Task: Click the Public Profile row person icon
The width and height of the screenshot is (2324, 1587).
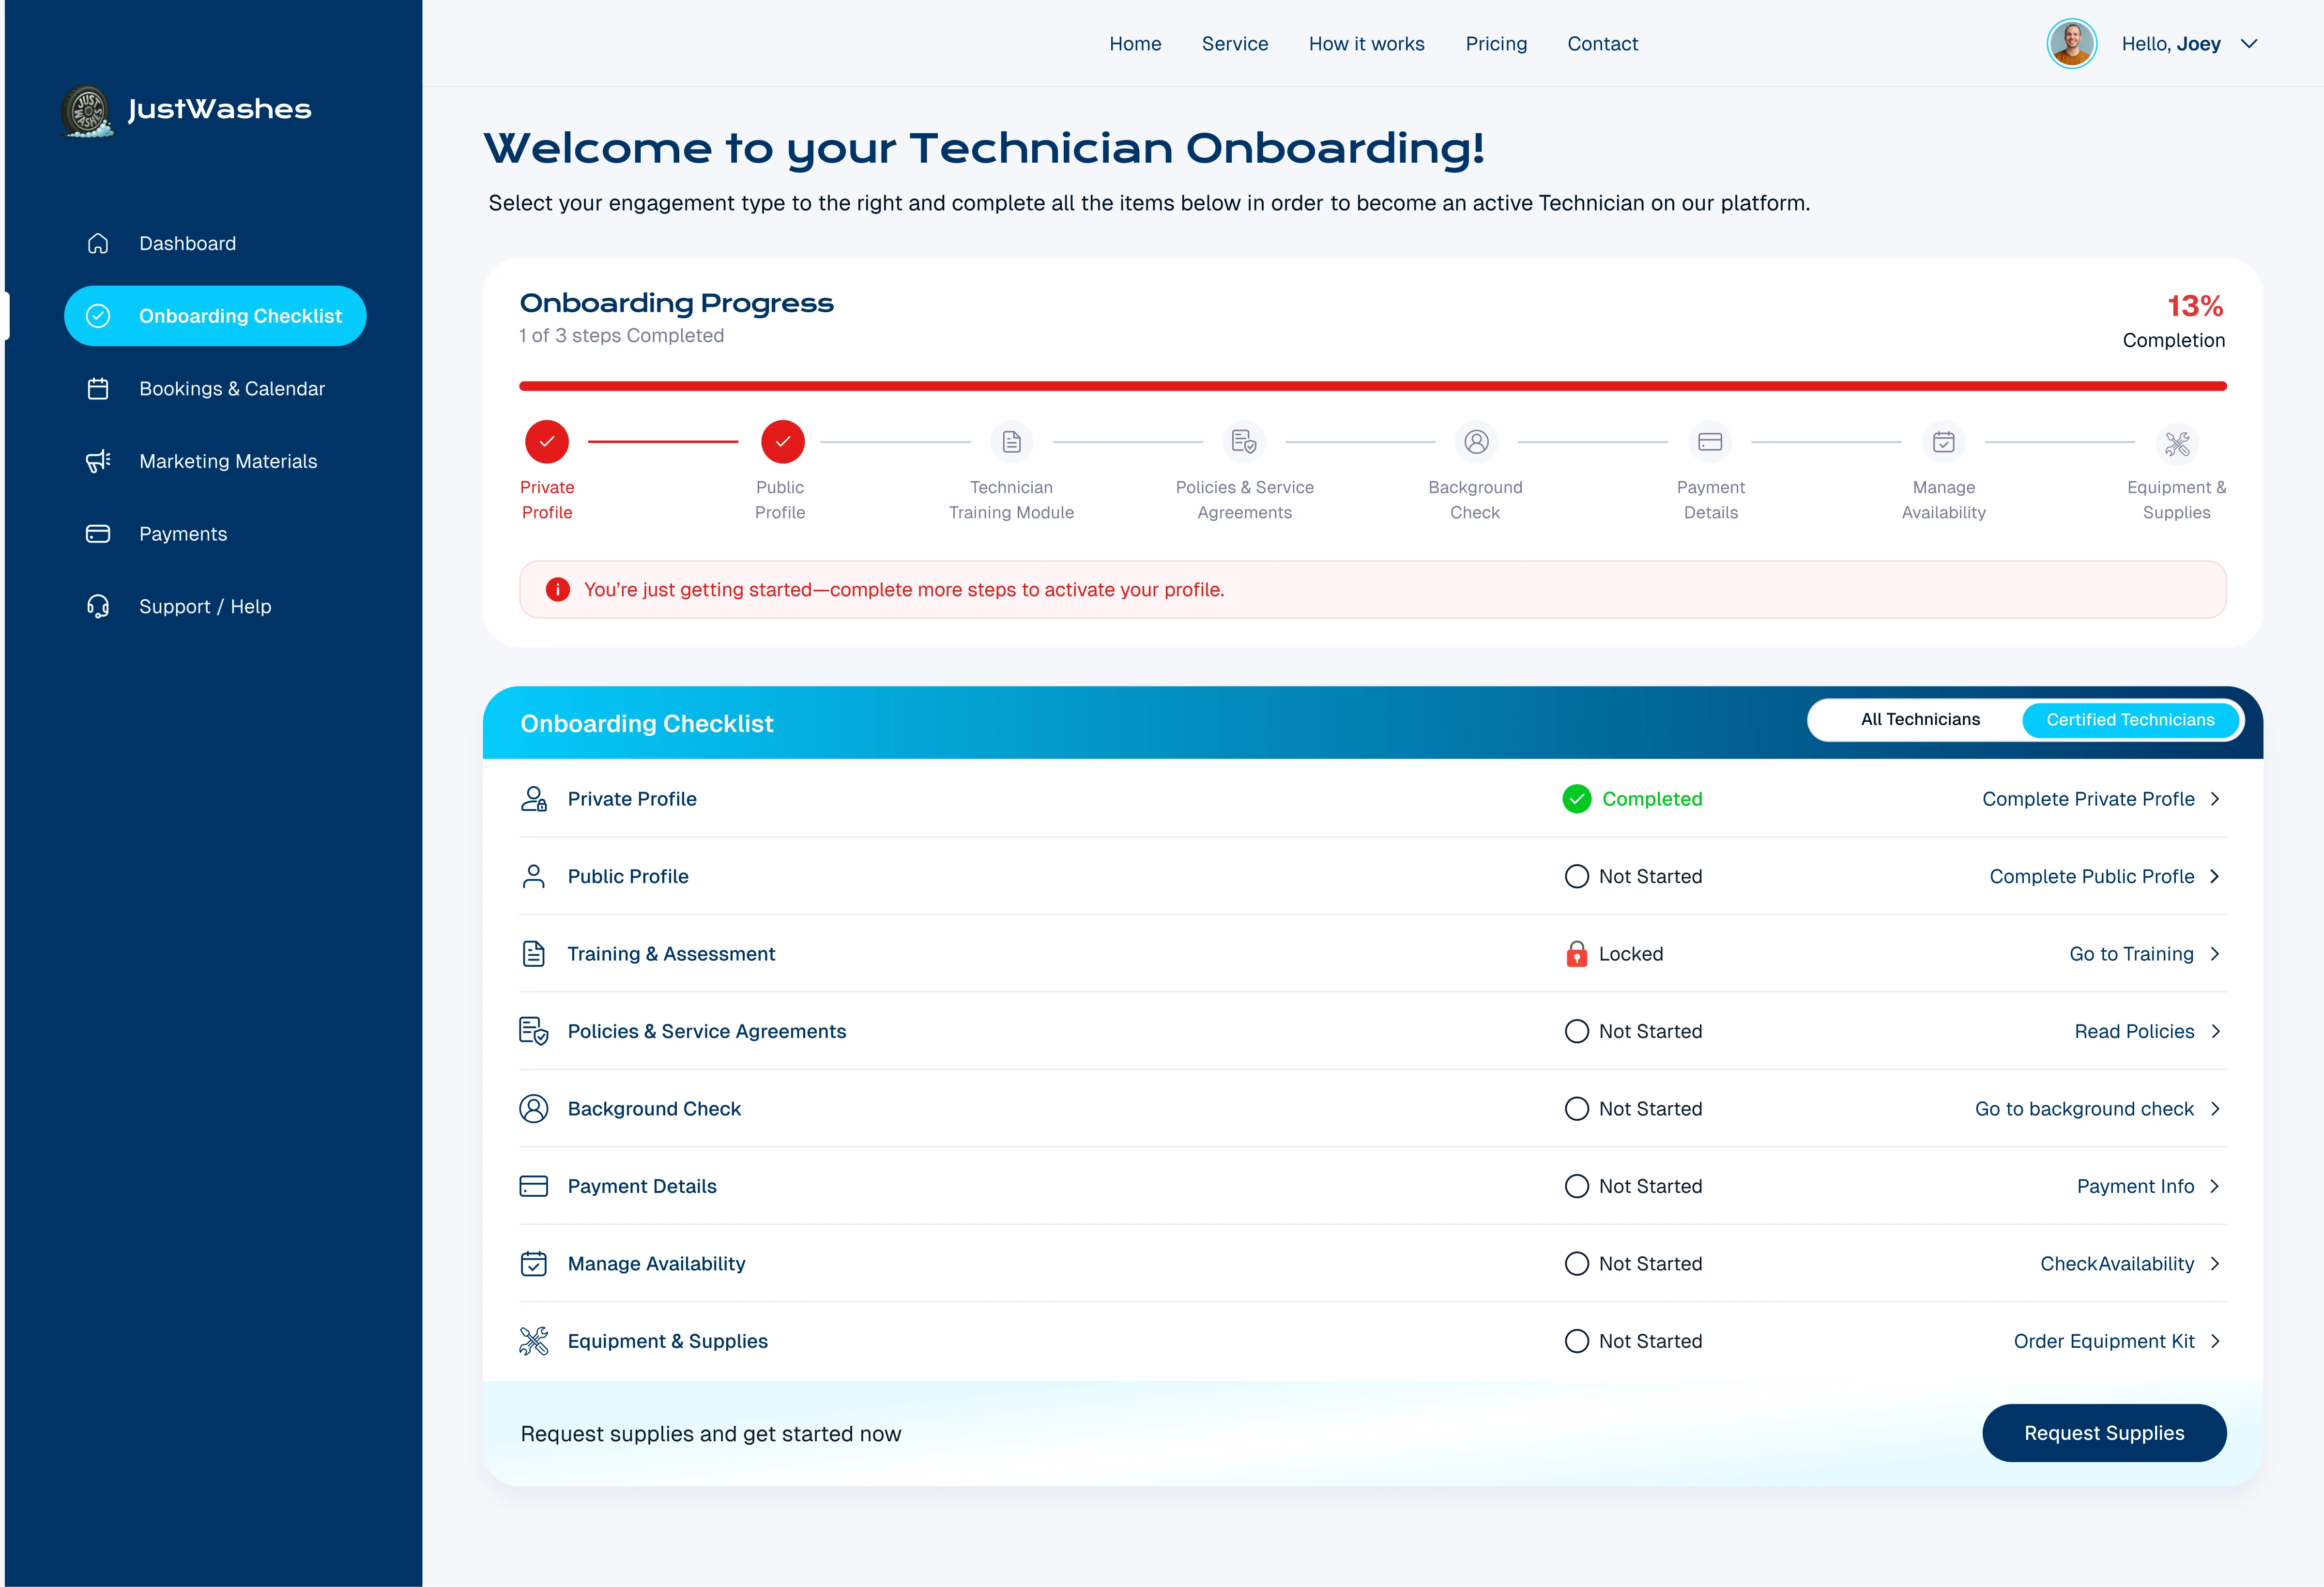Action: [534, 876]
